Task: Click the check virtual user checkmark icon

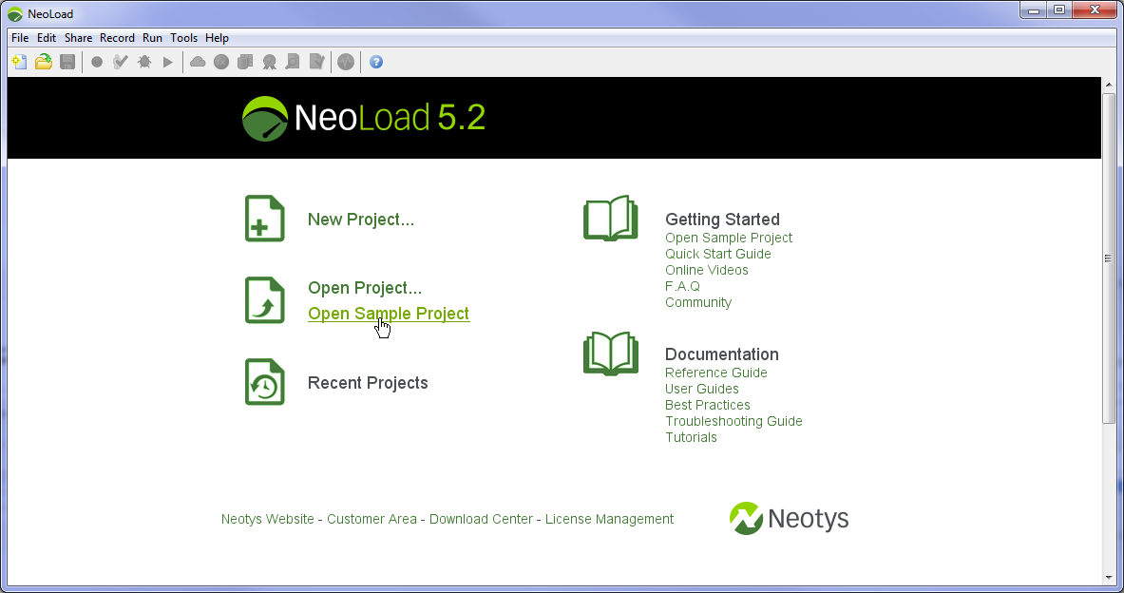Action: pos(121,63)
